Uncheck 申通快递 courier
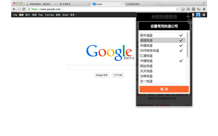 click(x=163, y=46)
